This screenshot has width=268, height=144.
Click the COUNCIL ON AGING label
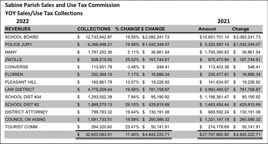pyautogui.click(x=25, y=119)
